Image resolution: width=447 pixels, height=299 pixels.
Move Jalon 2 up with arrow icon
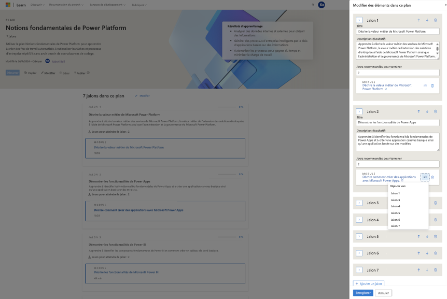tap(419, 111)
